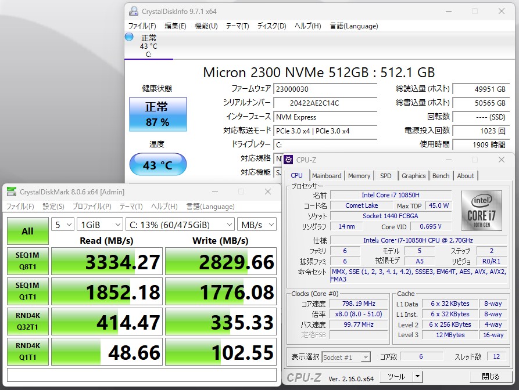The image size is (519, 390).
Task: Expand the arrow beside CPU-Z ツール button
Action: pos(417,377)
